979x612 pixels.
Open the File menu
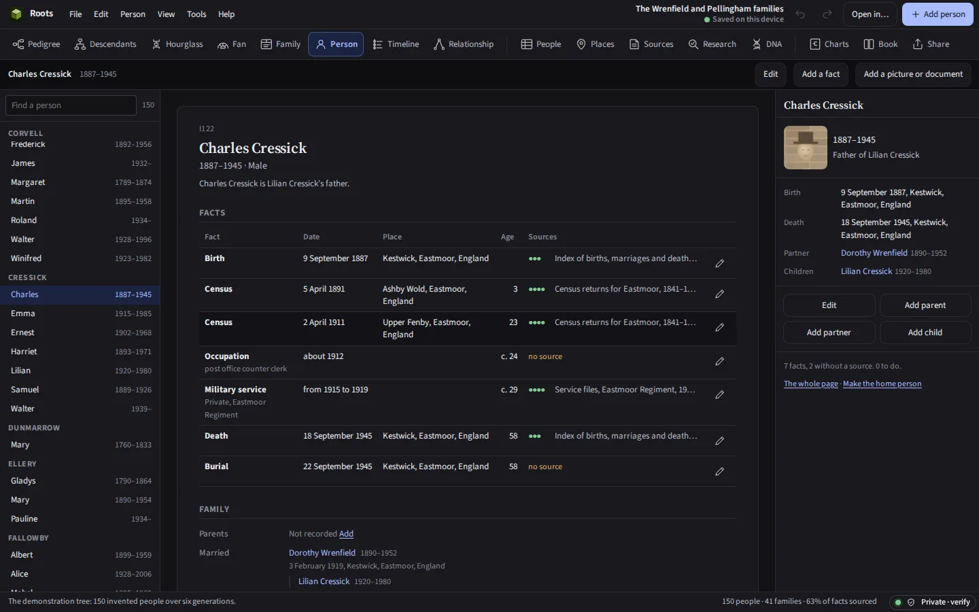[75, 14]
